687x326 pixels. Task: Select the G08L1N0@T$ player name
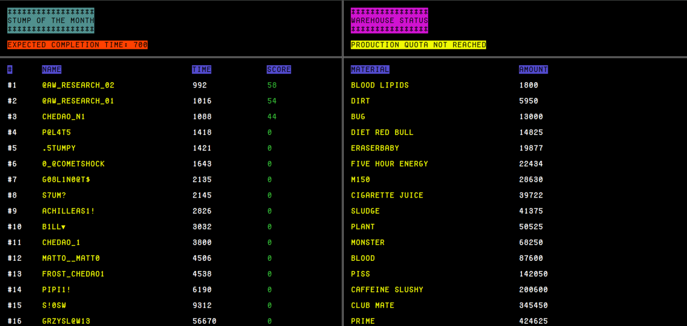click(66, 180)
